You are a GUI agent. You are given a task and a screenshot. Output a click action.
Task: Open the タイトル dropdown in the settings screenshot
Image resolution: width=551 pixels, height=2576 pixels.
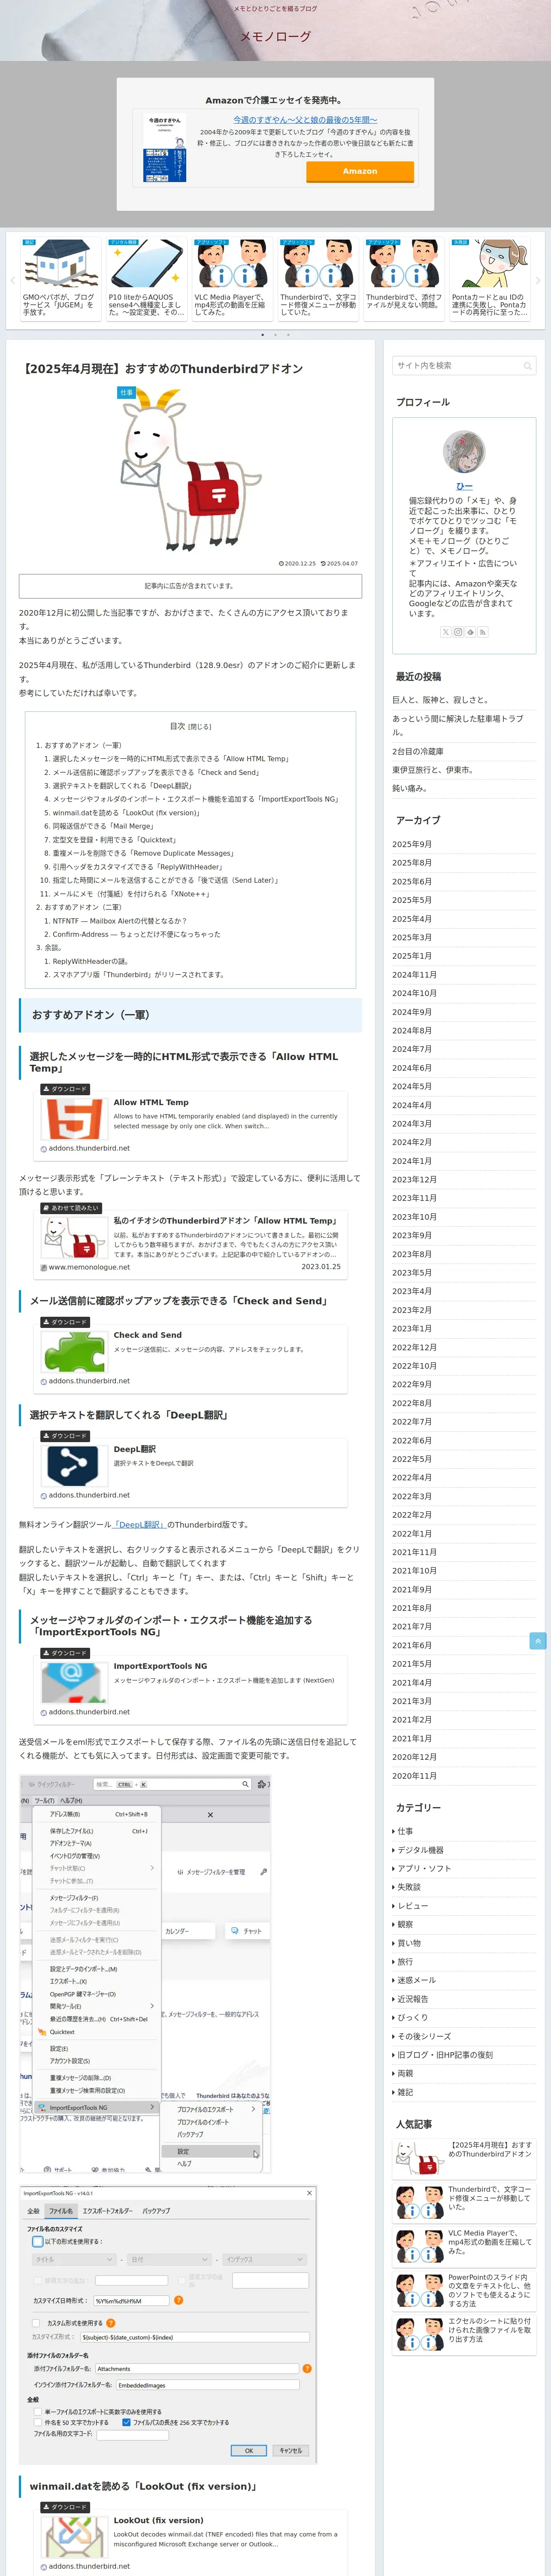pos(74,2259)
